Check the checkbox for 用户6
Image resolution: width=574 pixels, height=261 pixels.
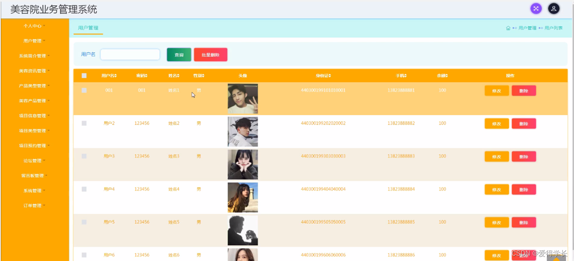tap(84, 255)
